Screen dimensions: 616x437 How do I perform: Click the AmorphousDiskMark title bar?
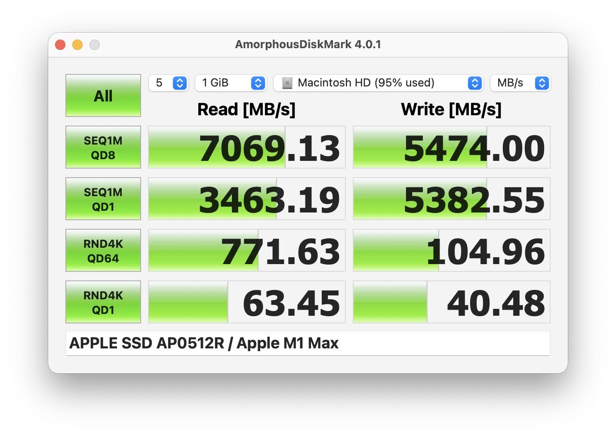(x=308, y=44)
